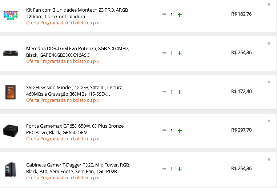Remove Montech Z3 PRO fan kit from cart

(x=269, y=4)
